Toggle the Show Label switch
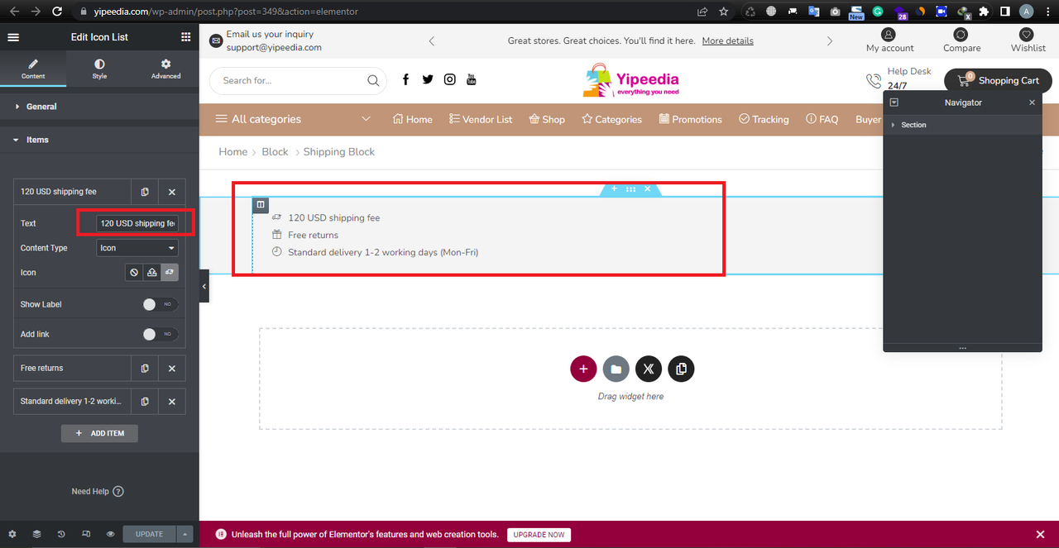Screen dimensions: 1059x548 pyautogui.click(x=160, y=304)
